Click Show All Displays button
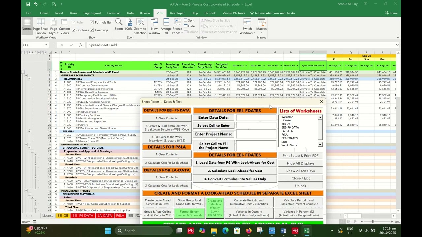 click(x=300, y=171)
